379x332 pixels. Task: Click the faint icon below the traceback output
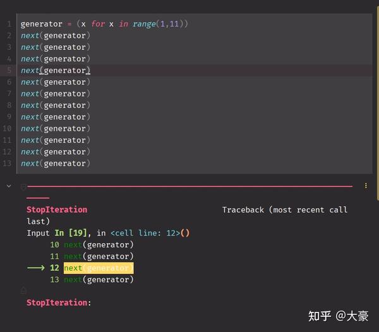(x=23, y=290)
